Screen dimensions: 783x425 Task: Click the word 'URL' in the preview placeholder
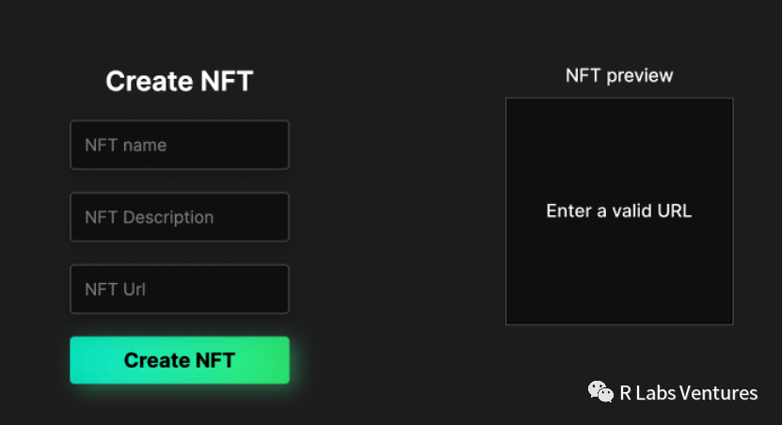coord(672,211)
